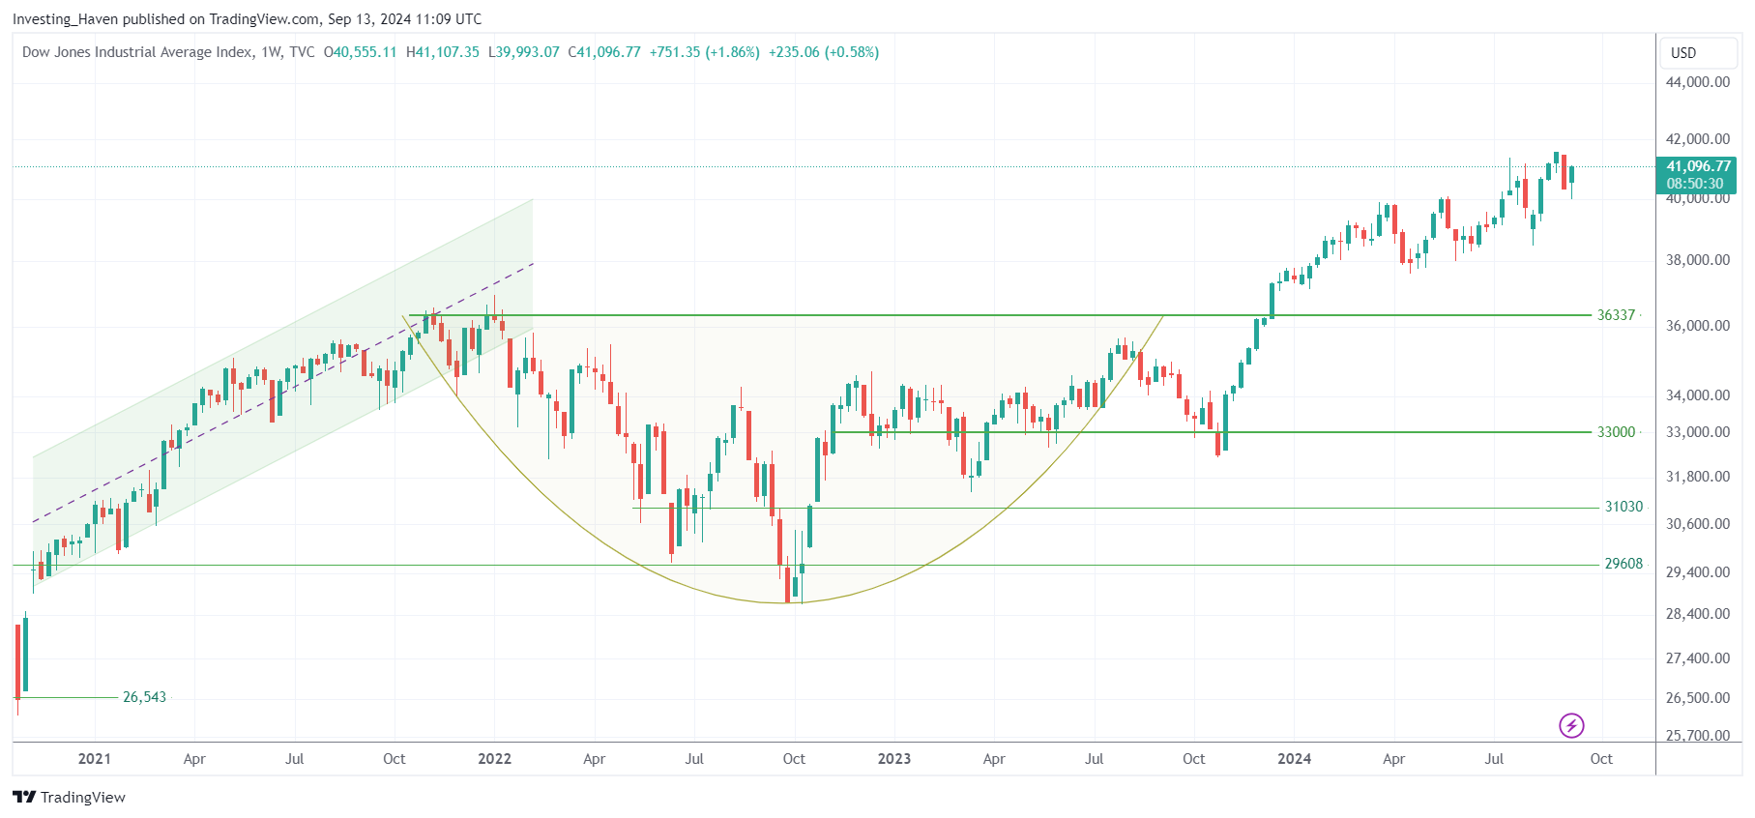The width and height of the screenshot is (1755, 818).
Task: Click the 33000 level label
Action: pos(1616,432)
